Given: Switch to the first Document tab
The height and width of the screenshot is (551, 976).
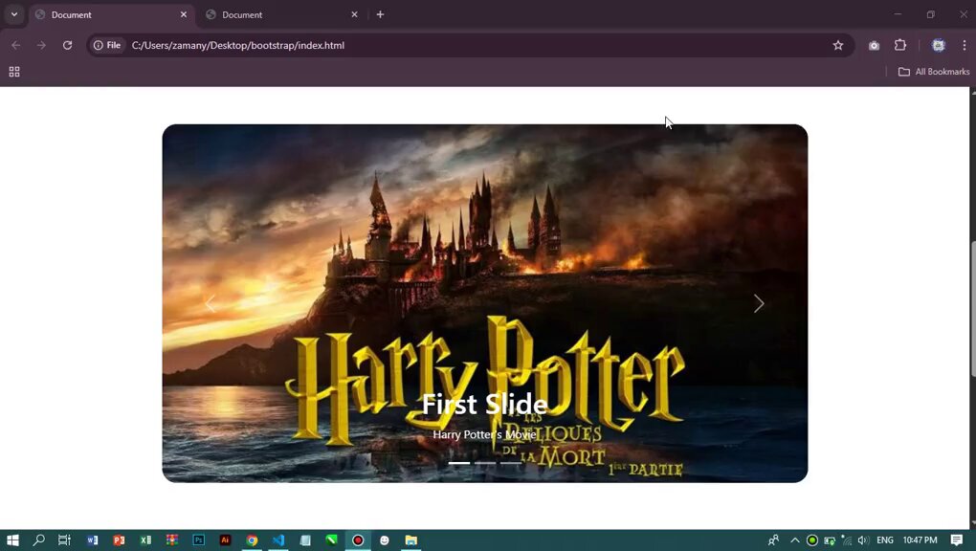Looking at the screenshot, I should pyautogui.click(x=110, y=14).
